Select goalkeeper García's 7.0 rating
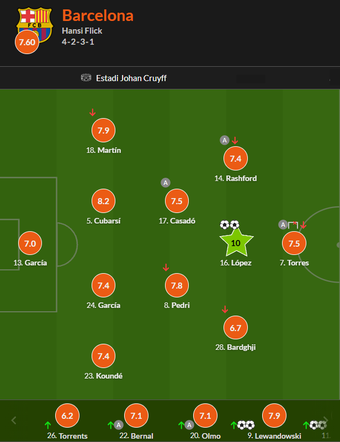This screenshot has width=340, height=442. click(x=30, y=243)
